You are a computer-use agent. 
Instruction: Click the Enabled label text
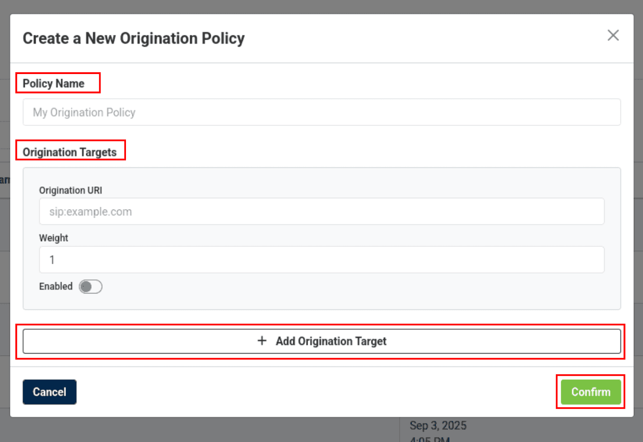point(56,286)
